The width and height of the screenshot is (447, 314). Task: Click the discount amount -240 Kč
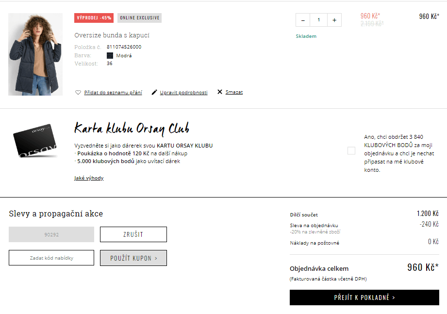tap(429, 224)
